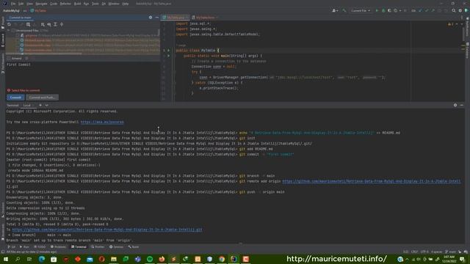Click Expand All icon in commit toolbar
This screenshot has width=470, height=264.
tap(55, 24)
